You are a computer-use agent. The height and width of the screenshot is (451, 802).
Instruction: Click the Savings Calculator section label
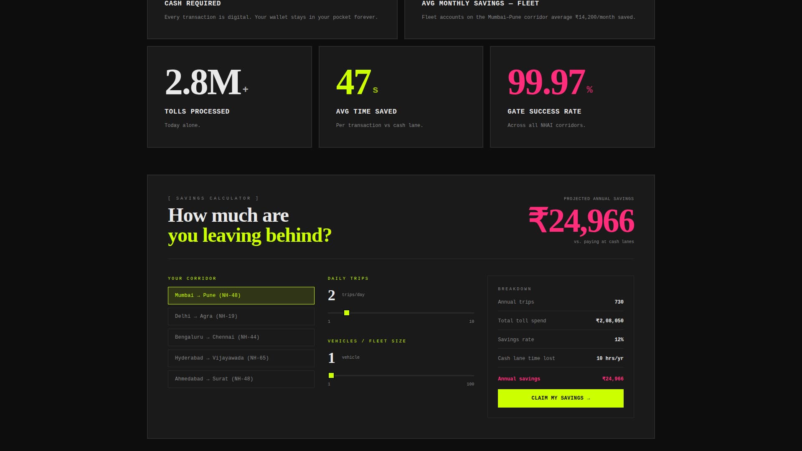[213, 198]
